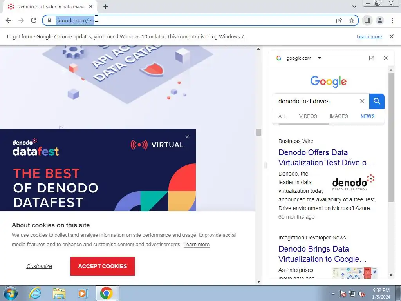The image size is (401, 301).
Task: Click Customize cookie settings
Action: [x=39, y=266]
